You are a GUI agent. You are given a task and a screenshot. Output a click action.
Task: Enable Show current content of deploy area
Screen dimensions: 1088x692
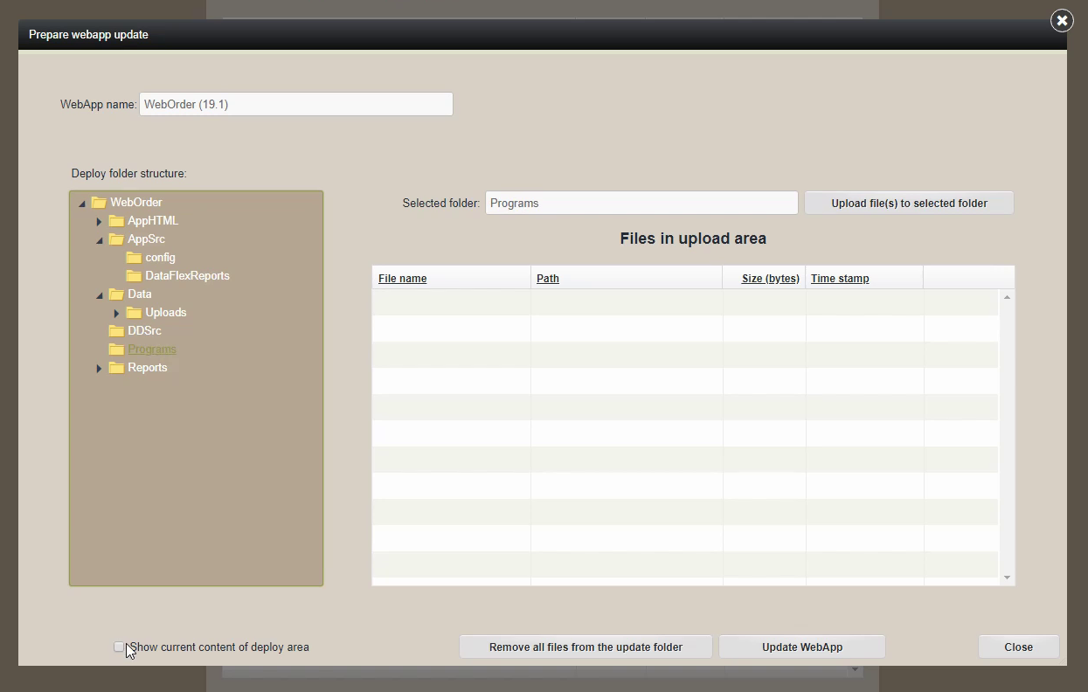pyautogui.click(x=119, y=647)
